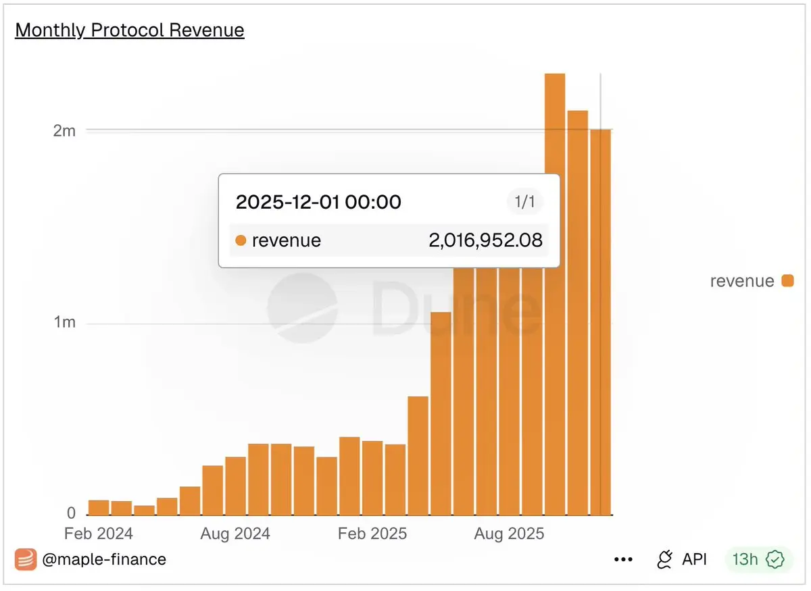Viewport: 811px width, 591px height.
Task: Click the Maple Finance logo icon
Action: tap(26, 559)
